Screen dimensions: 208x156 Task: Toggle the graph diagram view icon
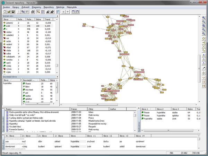tap(38, 12)
